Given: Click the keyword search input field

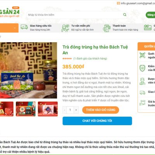Looking at the screenshot, I should (x=75, y=15).
